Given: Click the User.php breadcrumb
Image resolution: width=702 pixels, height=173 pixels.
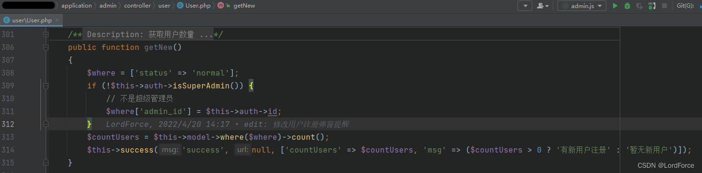Looking at the screenshot, I should point(198,6).
